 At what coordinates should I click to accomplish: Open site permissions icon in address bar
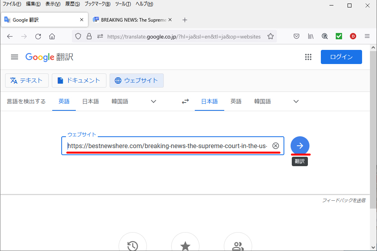coord(100,36)
